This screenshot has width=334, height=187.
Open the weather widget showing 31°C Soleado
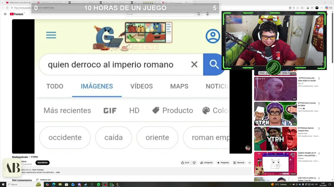(279, 184)
